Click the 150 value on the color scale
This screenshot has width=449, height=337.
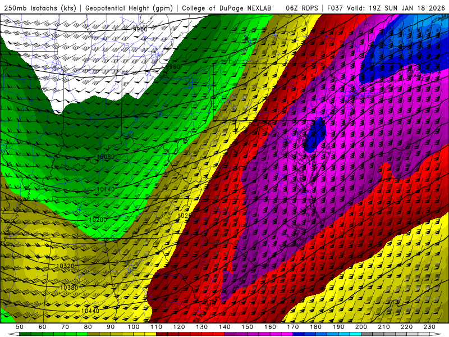click(248, 327)
